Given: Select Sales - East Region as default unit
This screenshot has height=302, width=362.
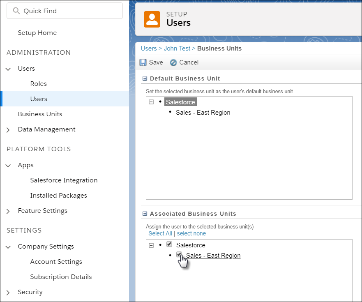Looking at the screenshot, I should [203, 113].
